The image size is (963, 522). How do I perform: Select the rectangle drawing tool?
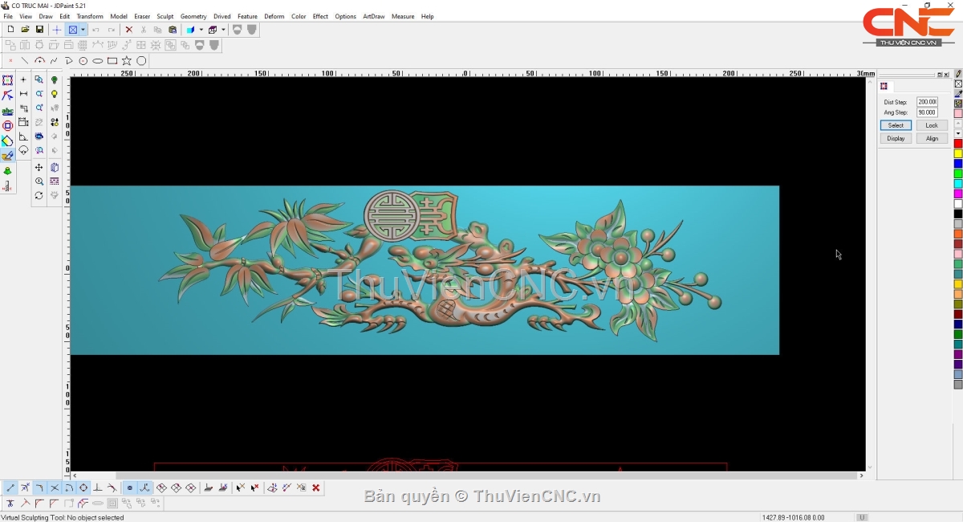point(112,61)
